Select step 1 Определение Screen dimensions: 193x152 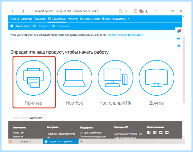coord(20,26)
